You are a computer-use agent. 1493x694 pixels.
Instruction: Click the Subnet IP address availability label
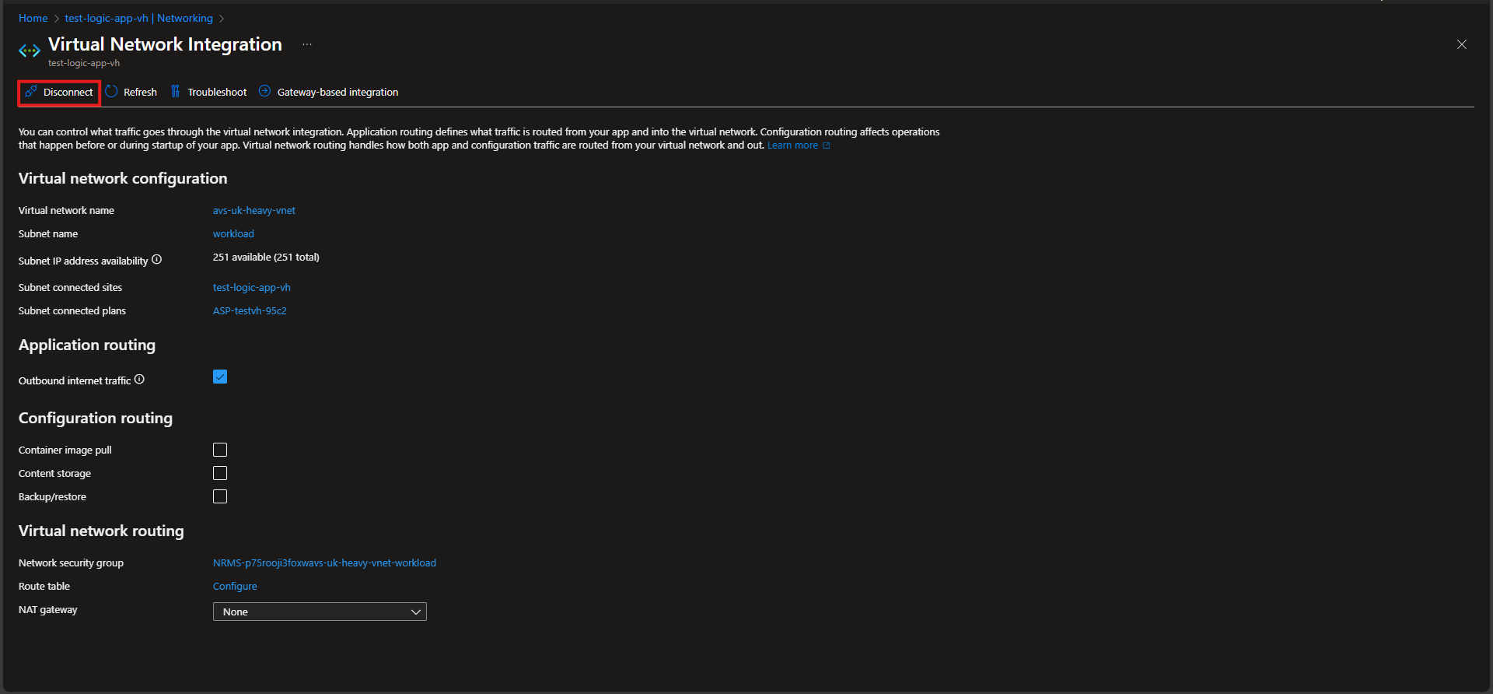pyautogui.click(x=83, y=261)
